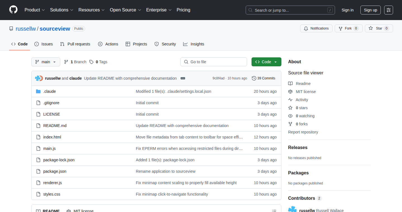Switch to the Projects tab
This screenshot has width=402, height=212.
(136, 44)
